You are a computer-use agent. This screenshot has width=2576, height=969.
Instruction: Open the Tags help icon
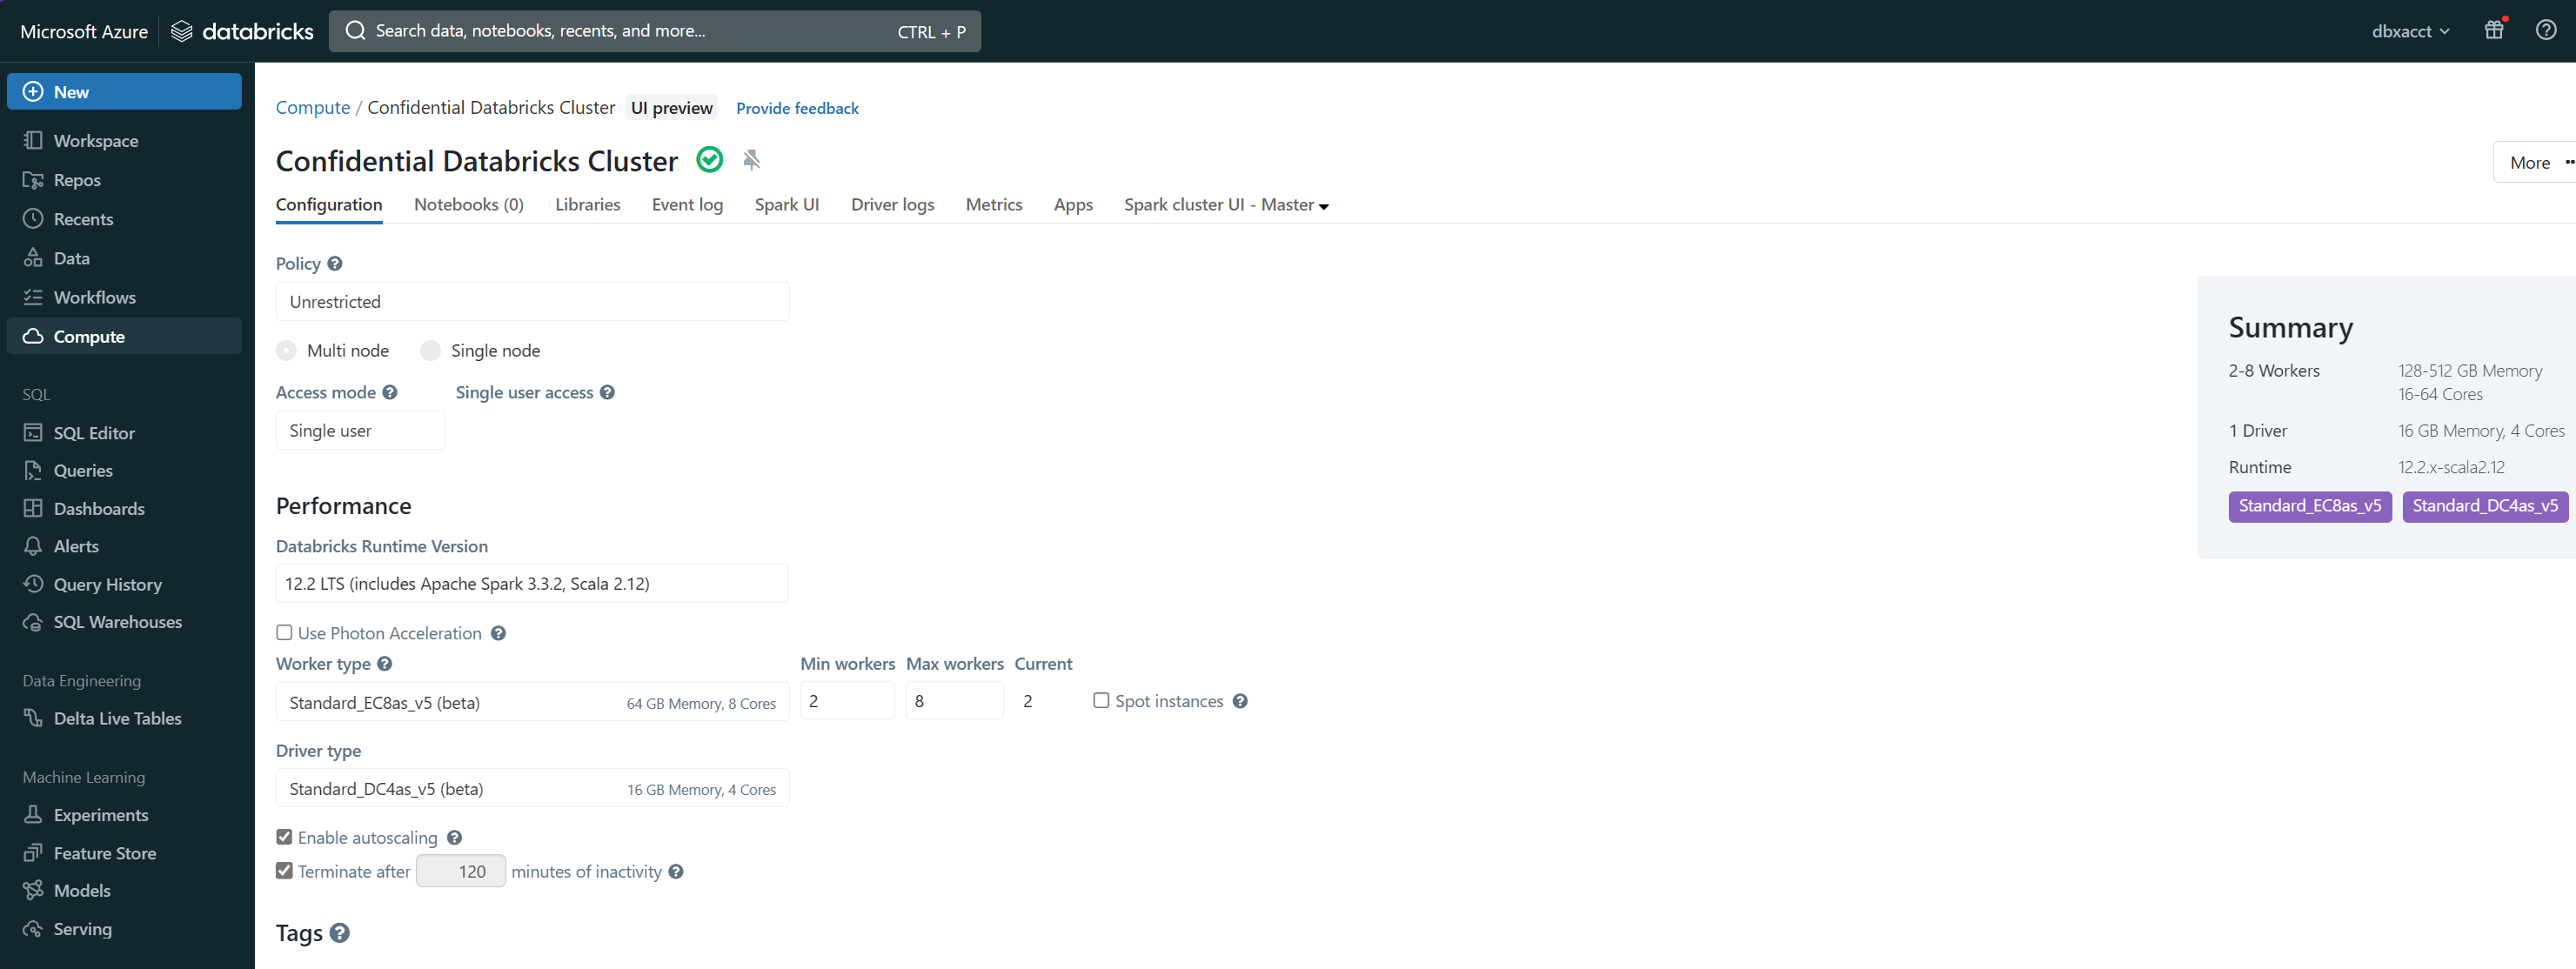(x=340, y=933)
